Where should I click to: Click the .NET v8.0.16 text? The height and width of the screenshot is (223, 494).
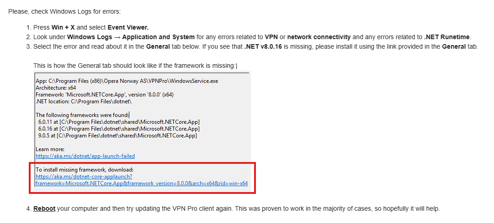point(263,47)
